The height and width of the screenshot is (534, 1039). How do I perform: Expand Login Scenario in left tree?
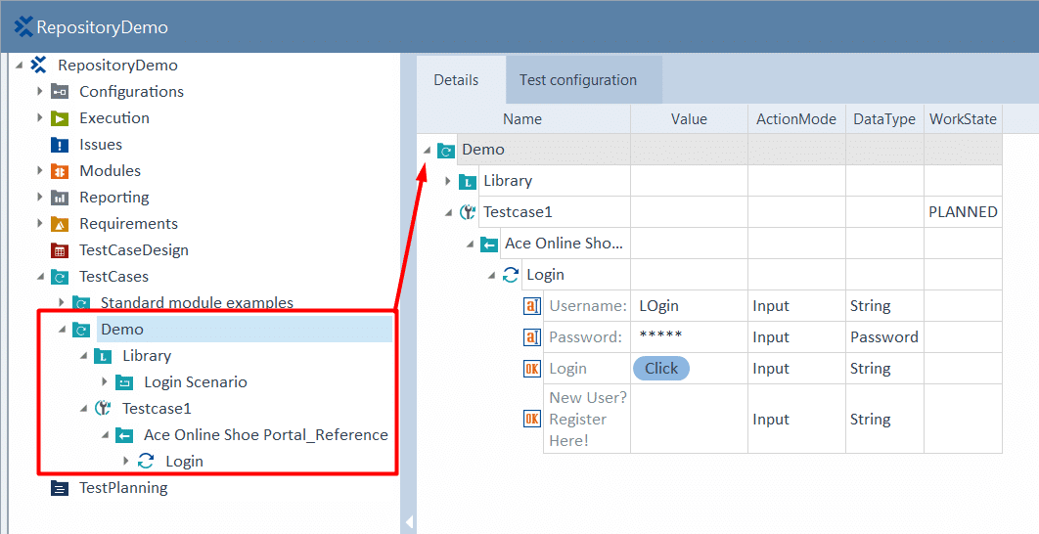[105, 381]
